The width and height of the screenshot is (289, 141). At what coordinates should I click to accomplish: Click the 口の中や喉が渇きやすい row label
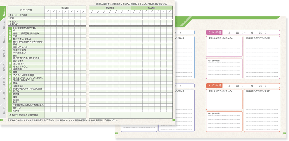[x=28, y=28]
